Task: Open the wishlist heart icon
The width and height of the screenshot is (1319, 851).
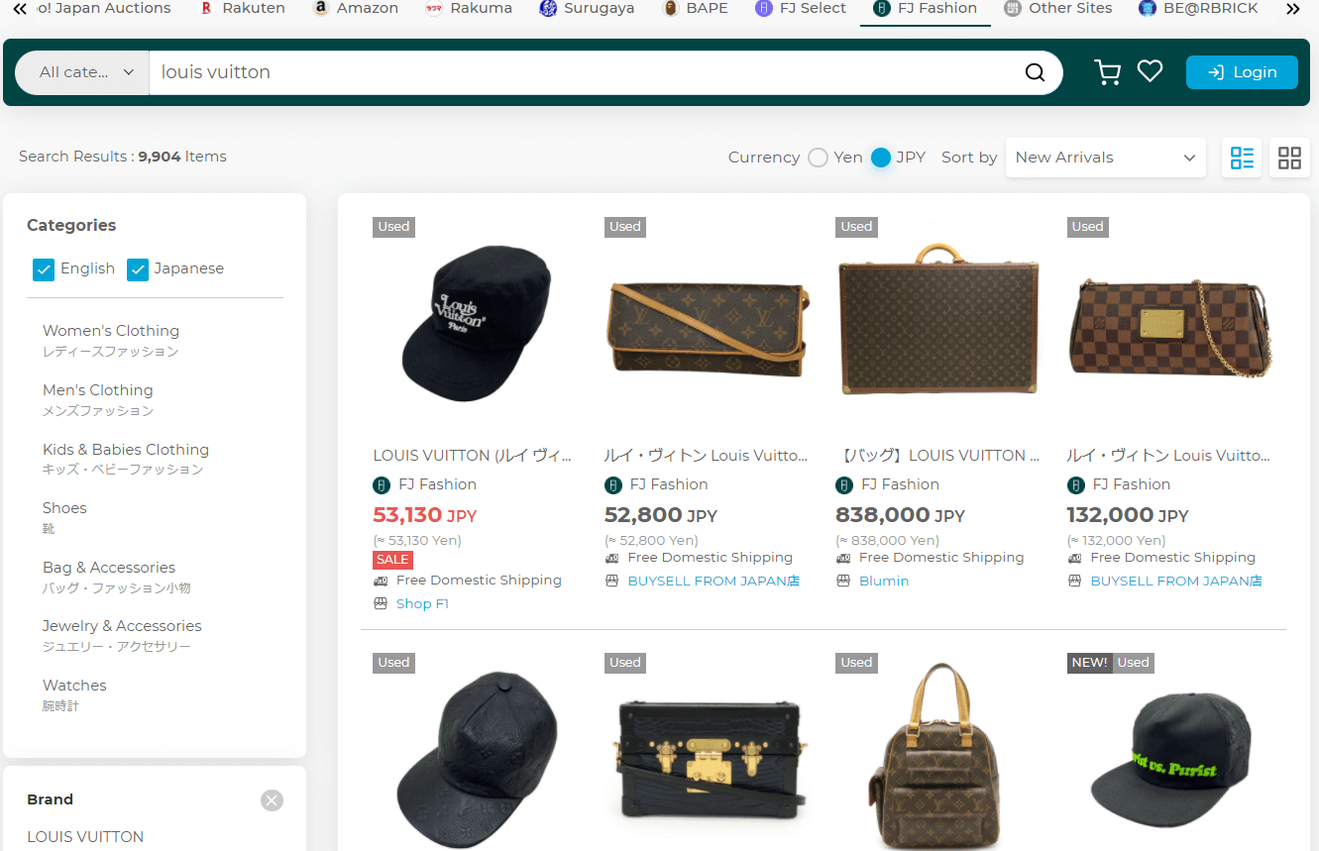Action: 1150,71
